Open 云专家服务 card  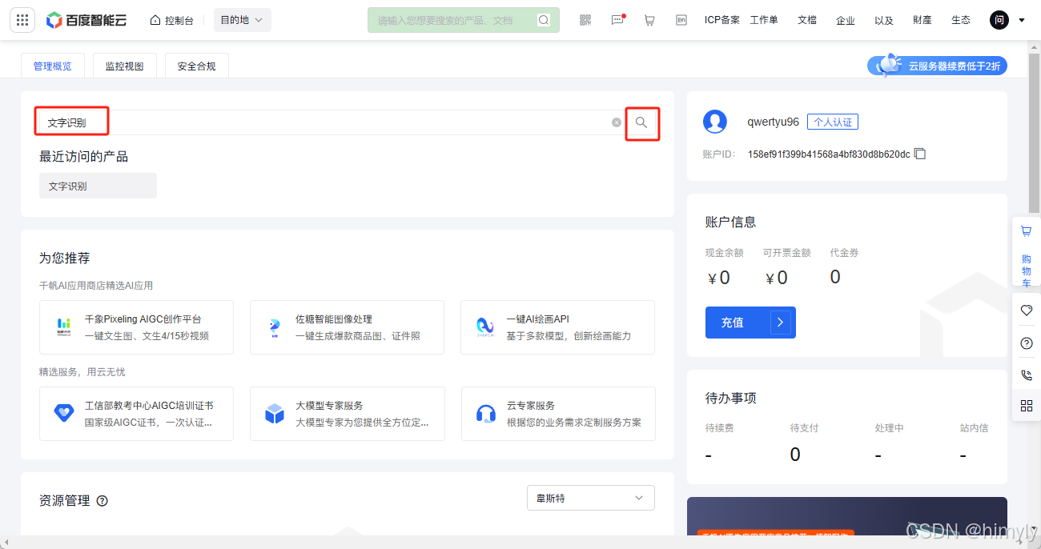pyautogui.click(x=558, y=414)
